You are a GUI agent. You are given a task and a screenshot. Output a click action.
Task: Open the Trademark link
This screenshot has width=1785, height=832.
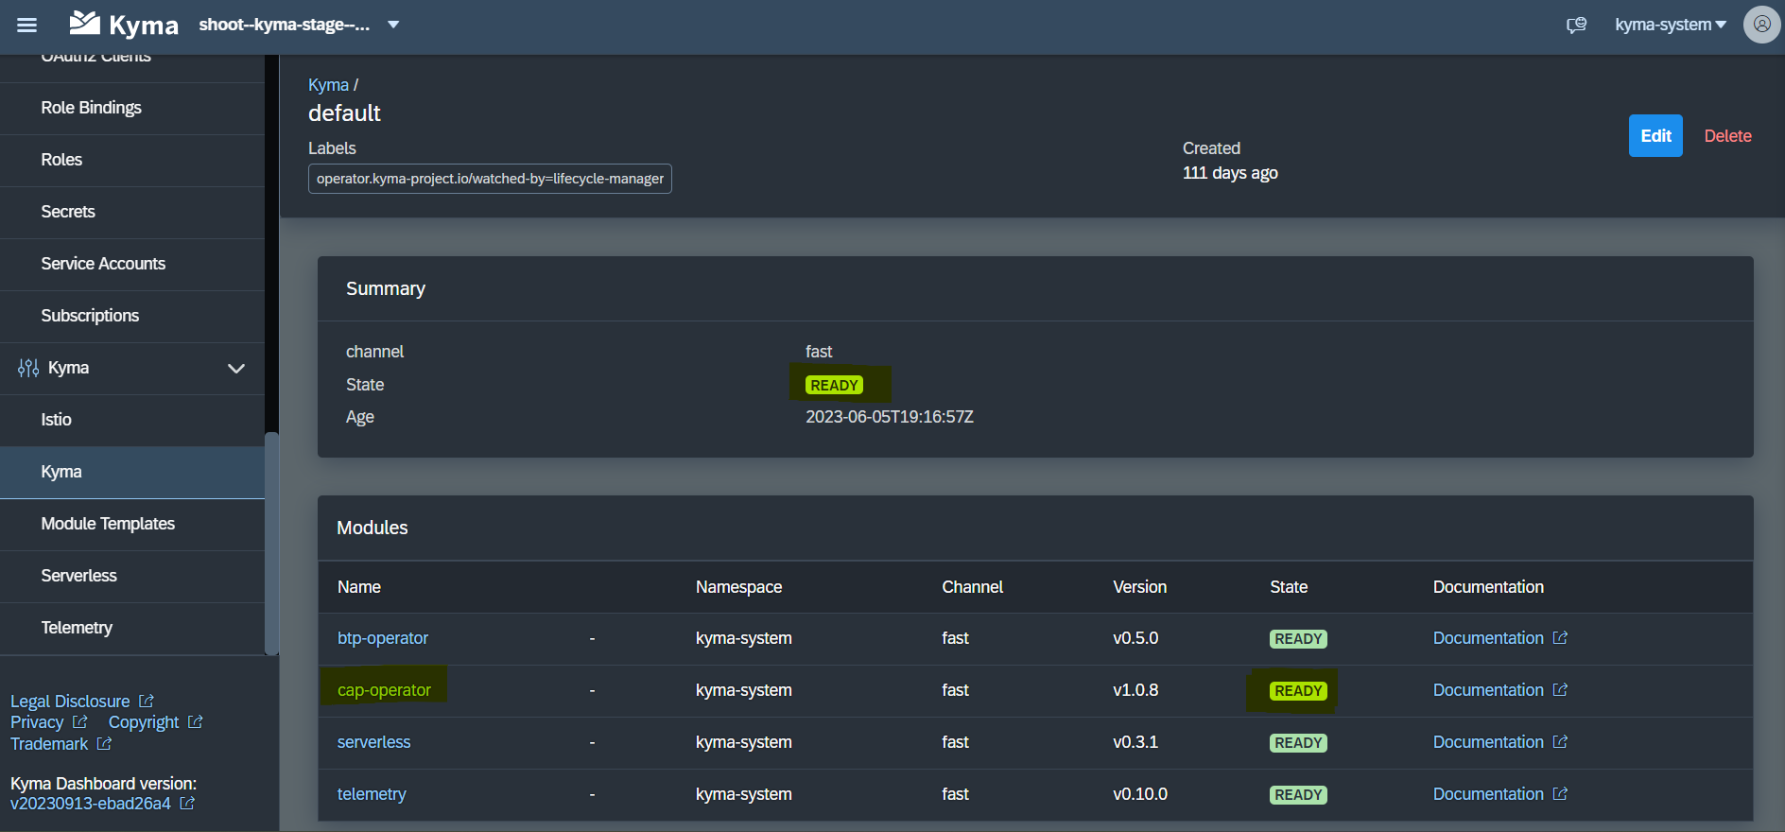[x=49, y=744]
